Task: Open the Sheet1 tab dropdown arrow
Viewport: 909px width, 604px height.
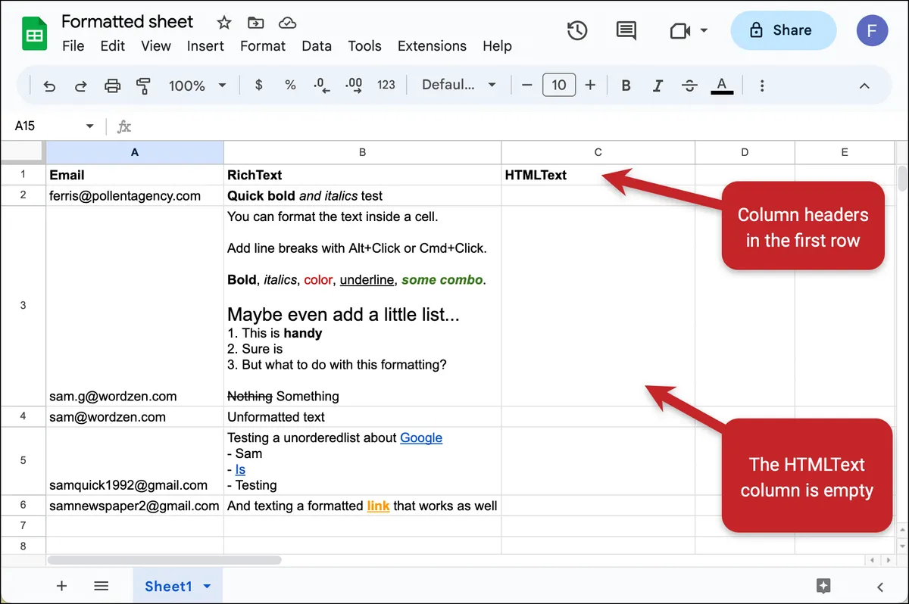Action: [x=208, y=587]
